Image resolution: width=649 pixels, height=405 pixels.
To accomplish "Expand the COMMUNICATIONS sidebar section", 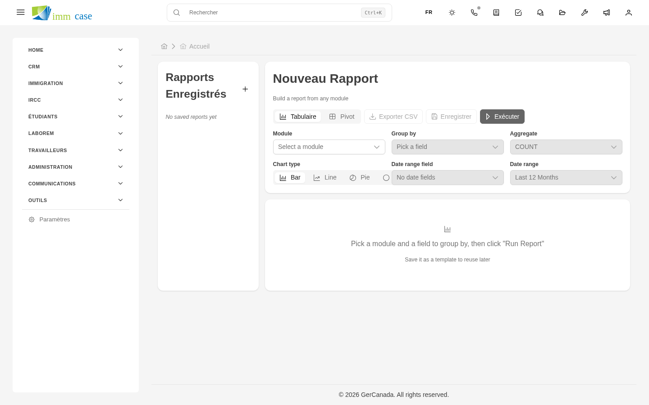I will [x=76, y=184].
